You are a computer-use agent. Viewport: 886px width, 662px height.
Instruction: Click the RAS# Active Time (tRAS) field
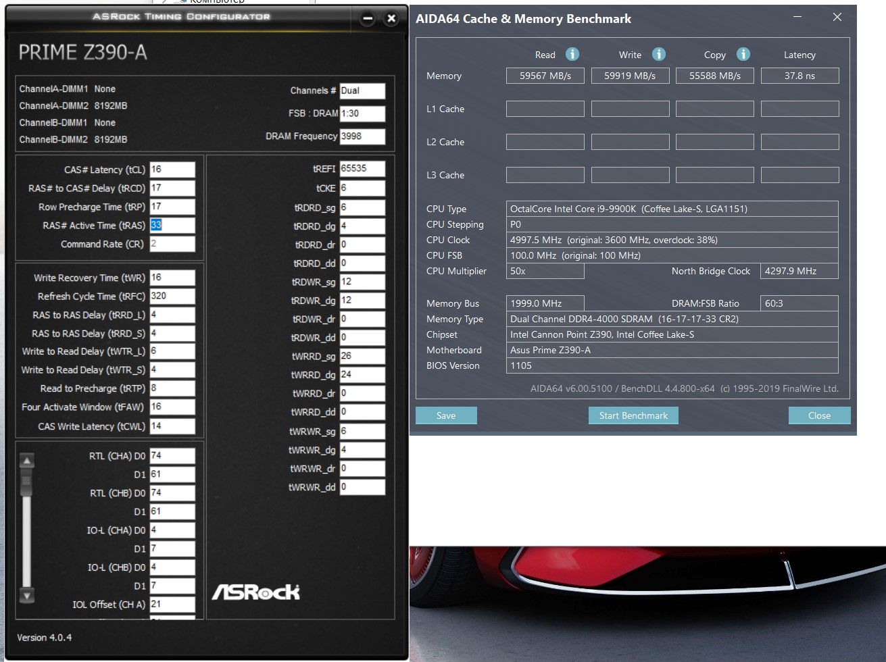coord(172,225)
